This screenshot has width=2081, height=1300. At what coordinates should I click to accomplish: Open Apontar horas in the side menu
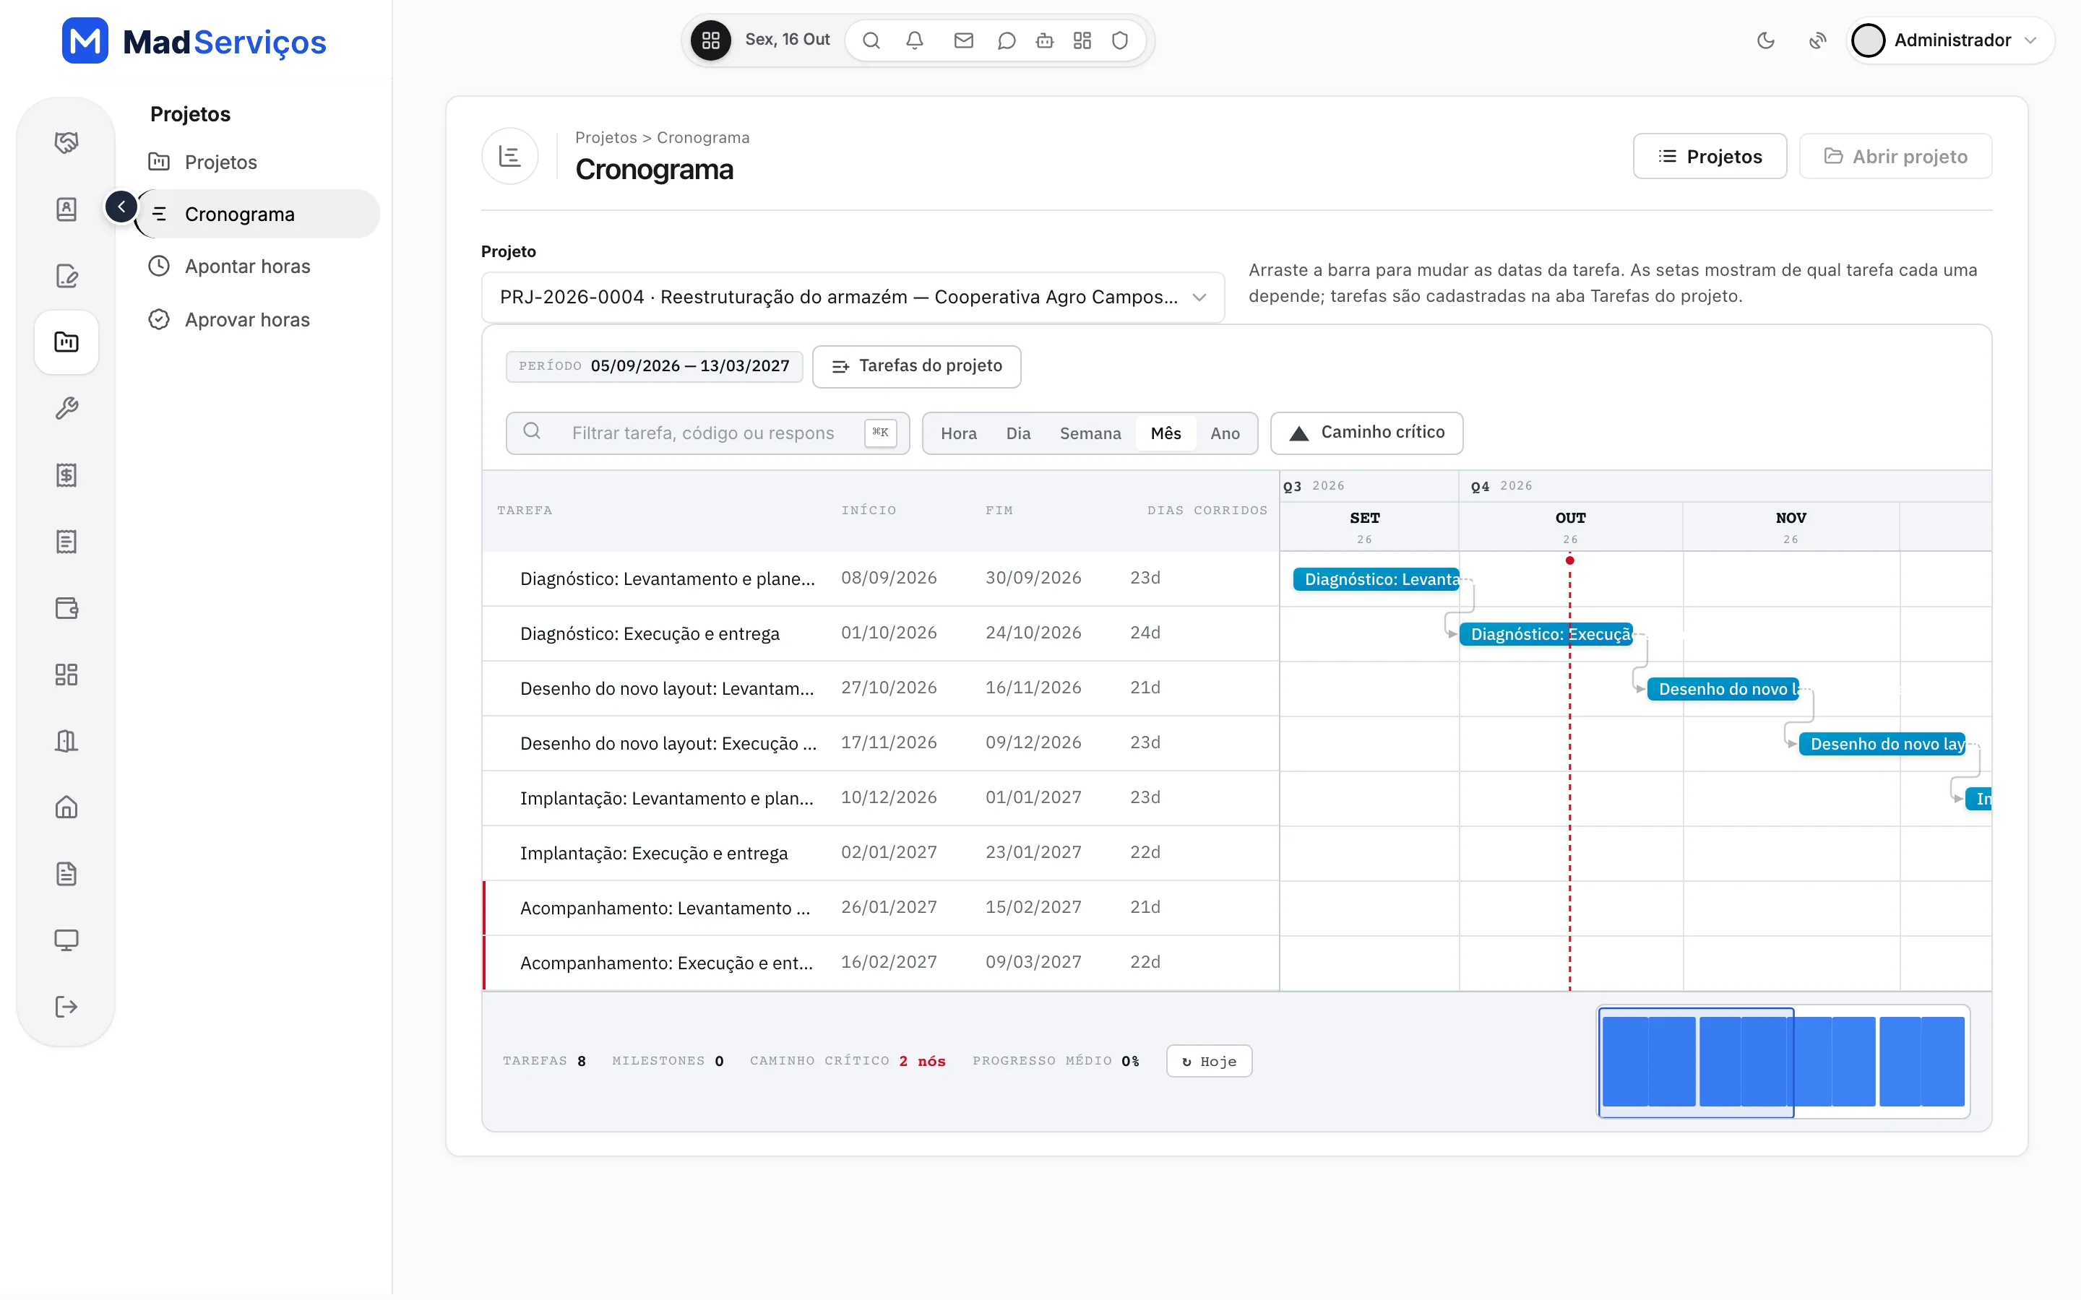tap(248, 266)
